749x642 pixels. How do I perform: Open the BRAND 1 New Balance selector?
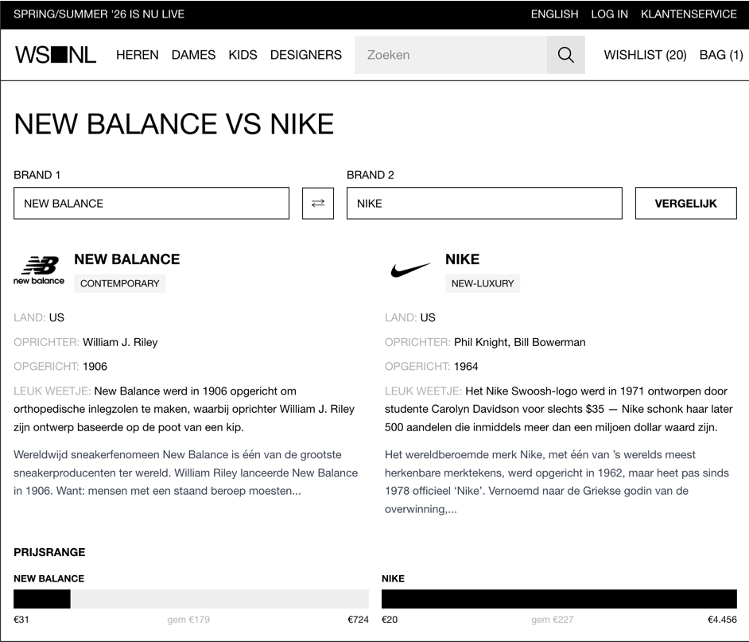tap(151, 203)
